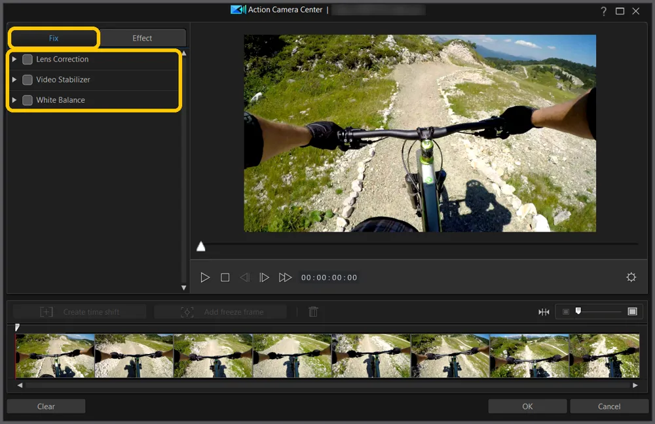Click fix panel scroll down arrow

[x=183, y=287]
